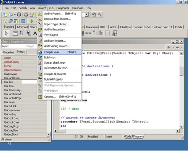Choose Compile vrun from Project menu
This screenshot has width=188, height=151.
59,52
